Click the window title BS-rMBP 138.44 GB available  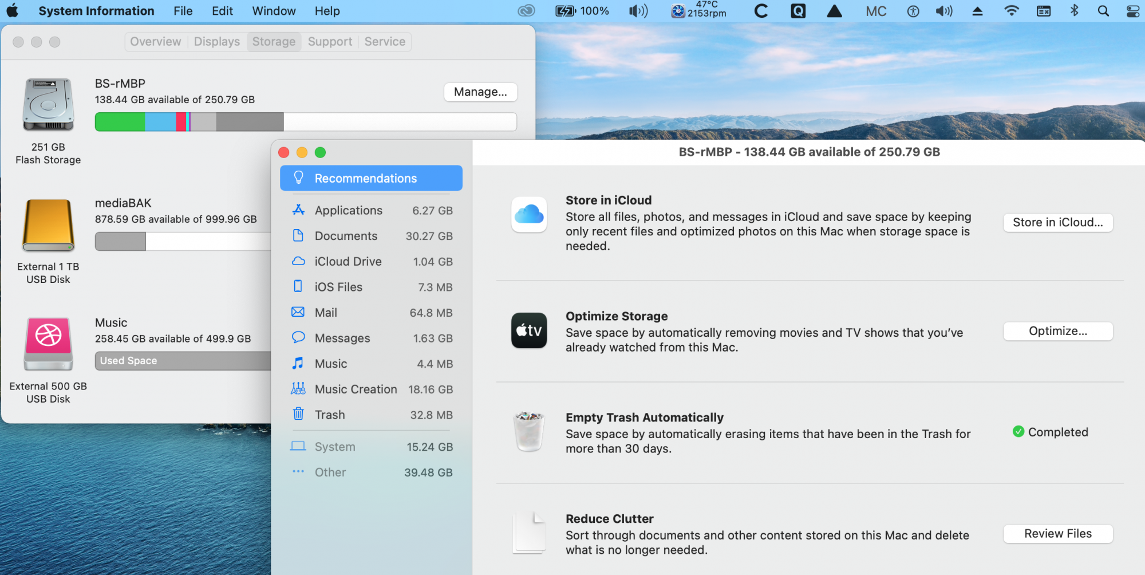(x=809, y=152)
